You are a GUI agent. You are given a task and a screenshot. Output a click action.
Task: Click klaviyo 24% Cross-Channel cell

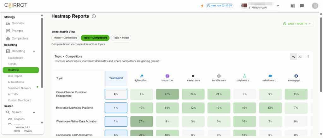click(x=193, y=94)
